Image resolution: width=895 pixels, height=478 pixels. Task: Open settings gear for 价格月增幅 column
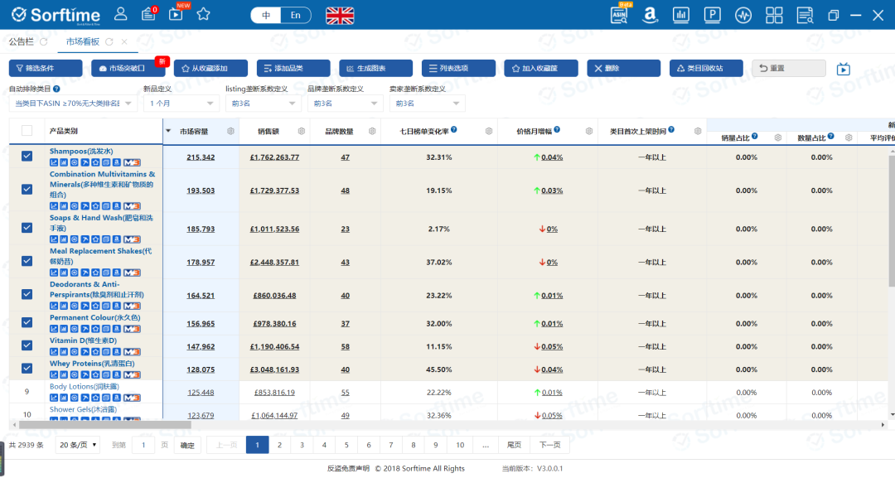pyautogui.click(x=589, y=131)
